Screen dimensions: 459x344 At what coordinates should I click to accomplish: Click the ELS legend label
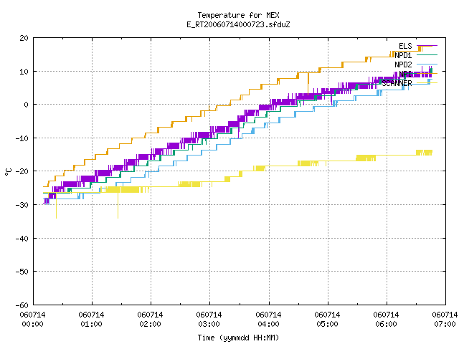(405, 46)
